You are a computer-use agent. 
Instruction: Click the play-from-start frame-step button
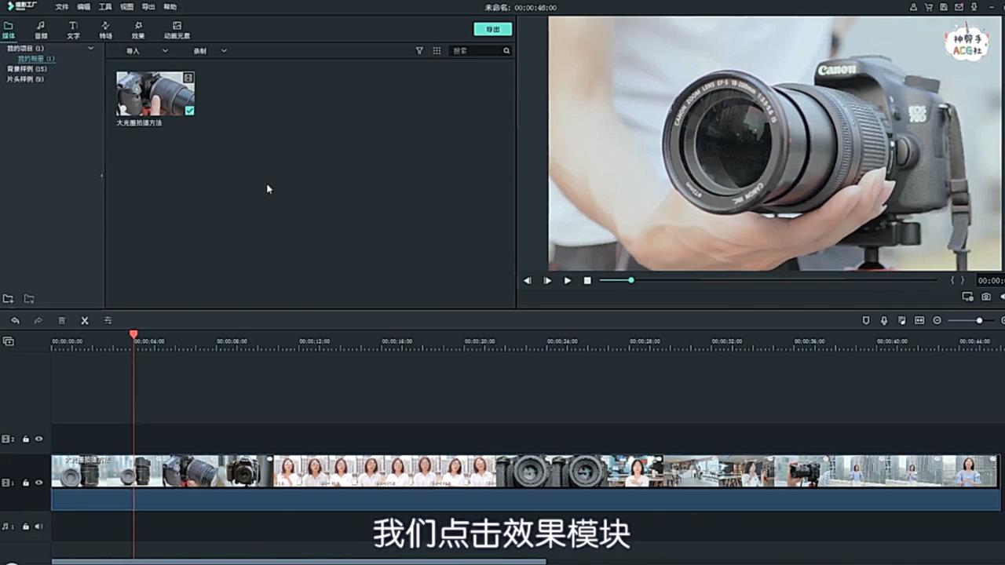[547, 281]
